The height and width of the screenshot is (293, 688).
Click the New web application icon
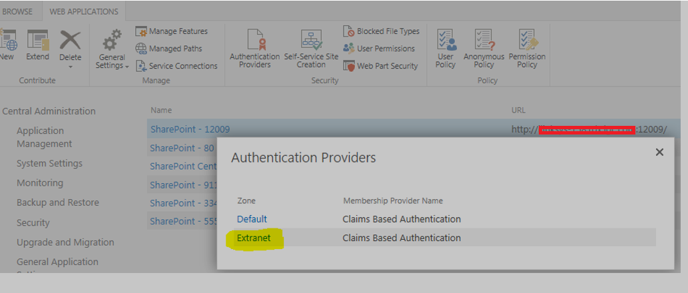pos(7,41)
